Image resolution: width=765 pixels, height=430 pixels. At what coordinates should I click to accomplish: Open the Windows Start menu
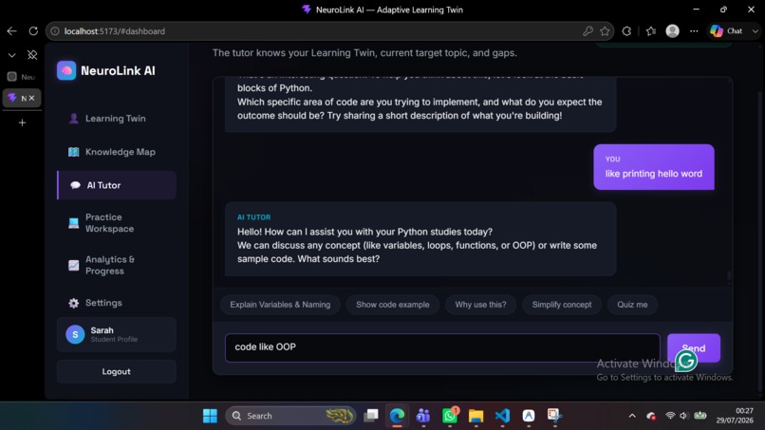[x=211, y=416]
